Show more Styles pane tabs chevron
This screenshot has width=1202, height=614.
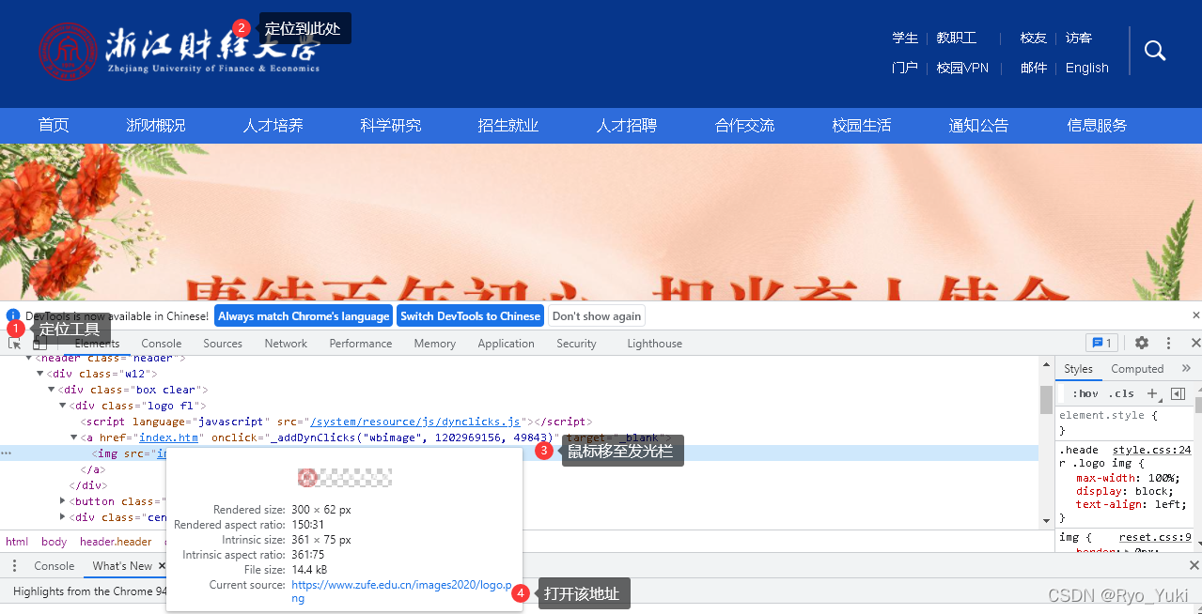point(1185,369)
